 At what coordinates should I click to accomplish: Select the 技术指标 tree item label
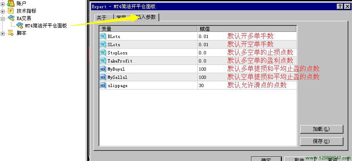[x=26, y=11]
